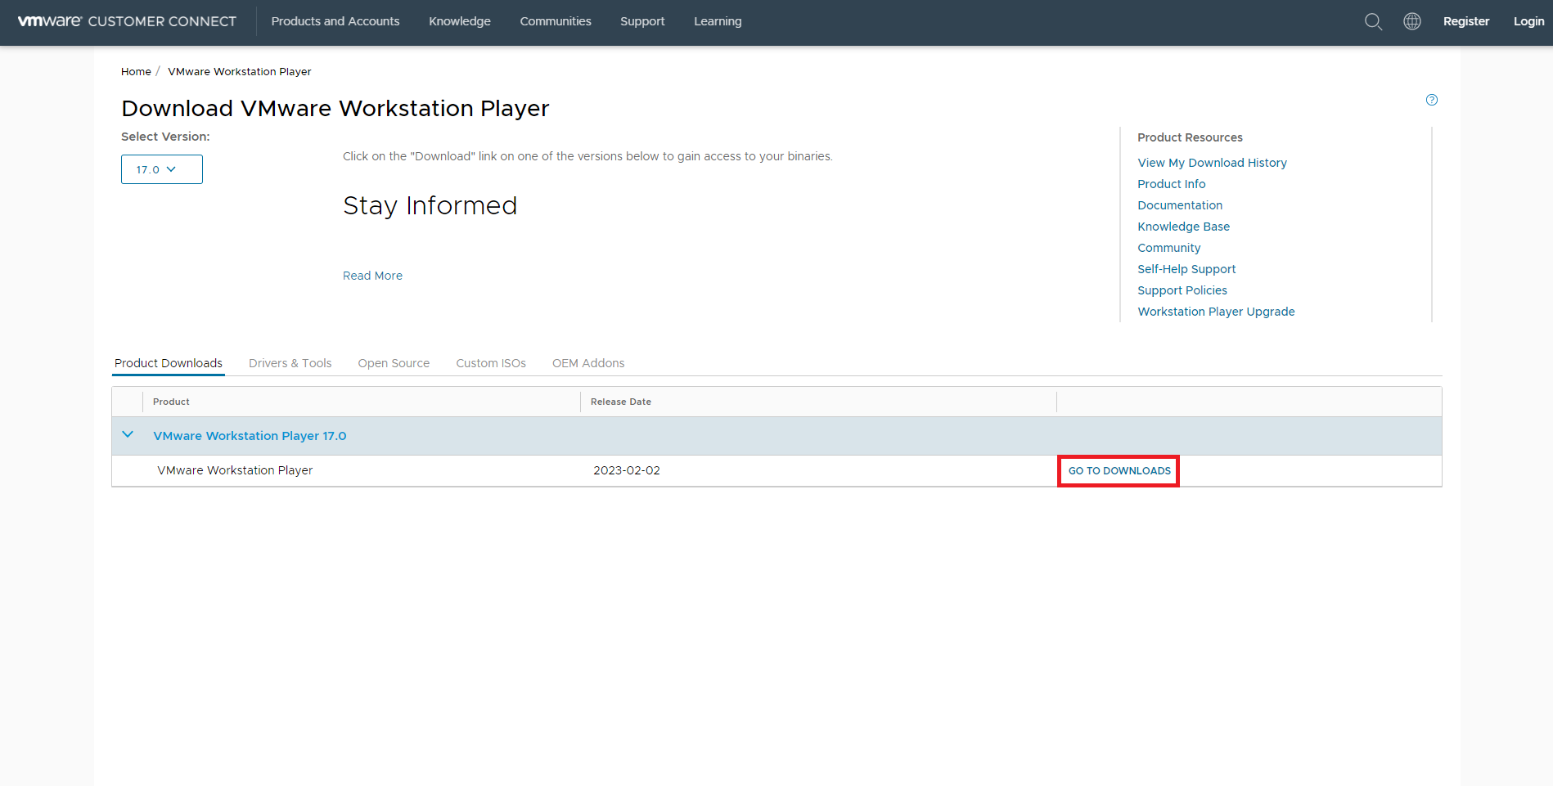Switch to the Open Source tab
This screenshot has height=786, width=1553.
[394, 363]
